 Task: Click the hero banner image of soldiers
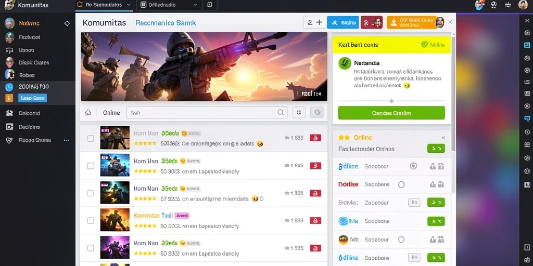[x=204, y=66]
